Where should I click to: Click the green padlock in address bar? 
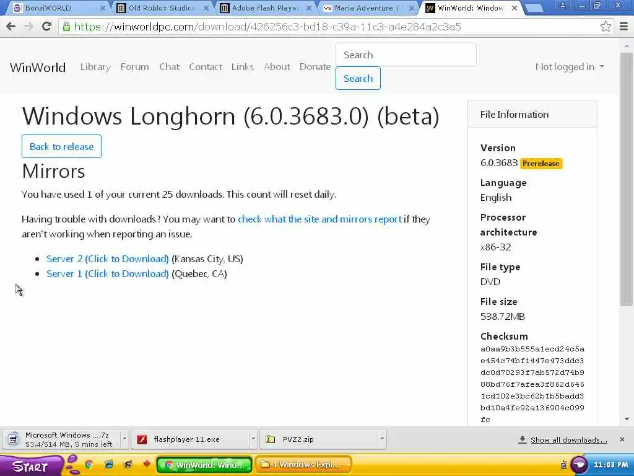(66, 27)
